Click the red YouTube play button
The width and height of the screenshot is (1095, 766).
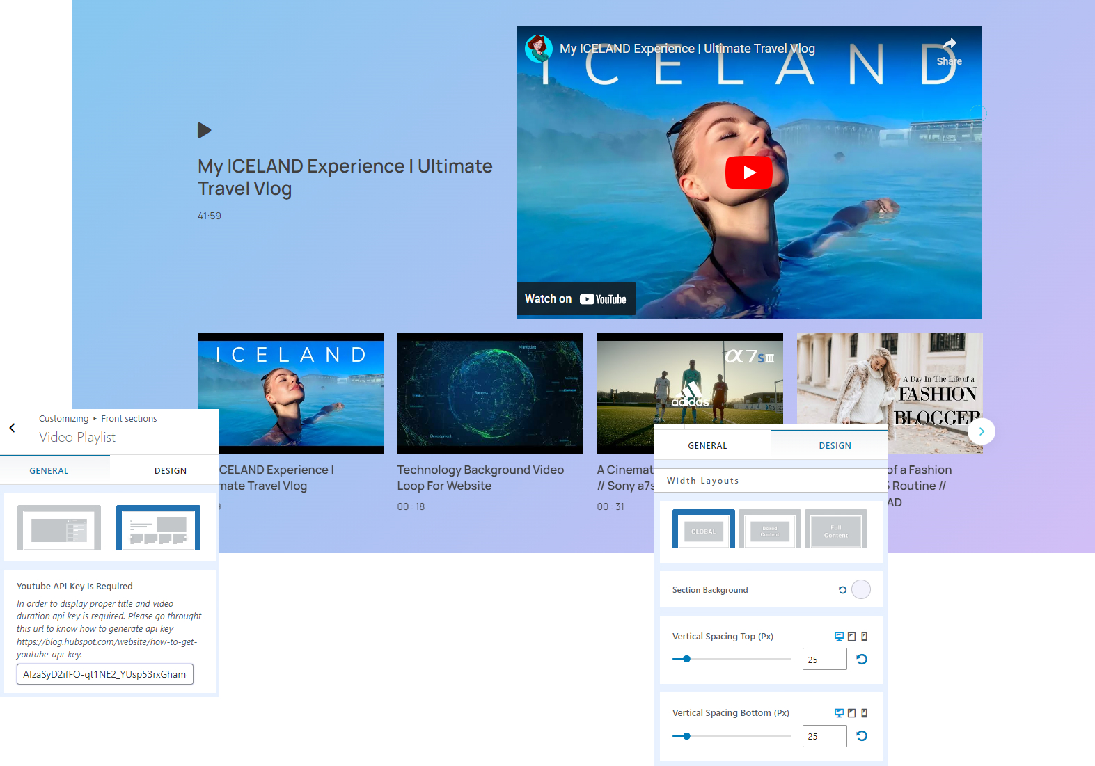[748, 173]
